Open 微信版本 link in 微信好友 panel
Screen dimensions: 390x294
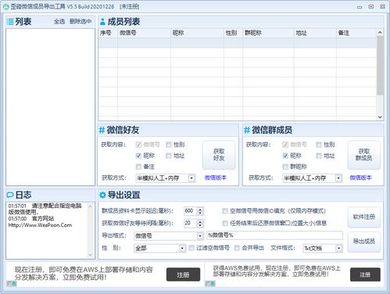tap(216, 177)
